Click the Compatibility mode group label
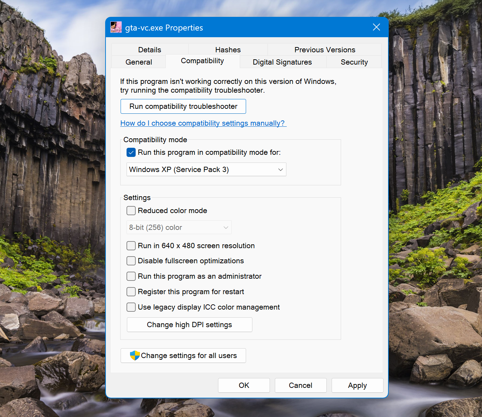Screen dimensions: 482x417 (x=155, y=140)
